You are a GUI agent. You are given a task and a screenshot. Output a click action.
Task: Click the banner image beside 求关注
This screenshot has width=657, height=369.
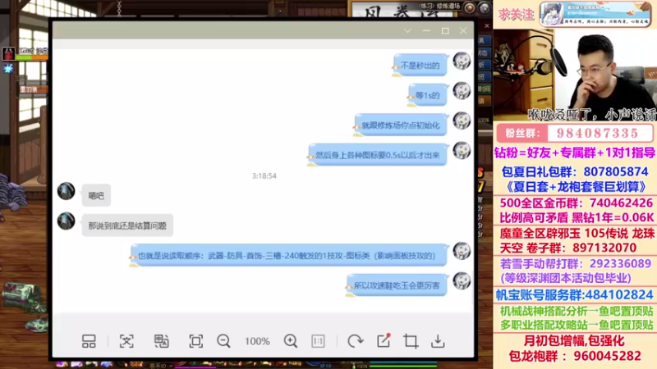595,14
